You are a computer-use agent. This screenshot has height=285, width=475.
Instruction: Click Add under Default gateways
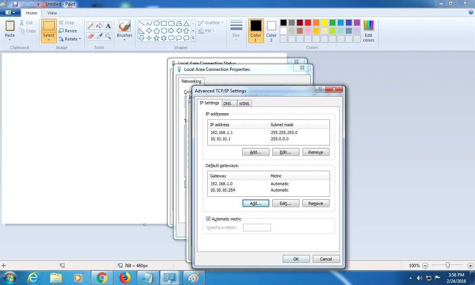[x=256, y=203]
